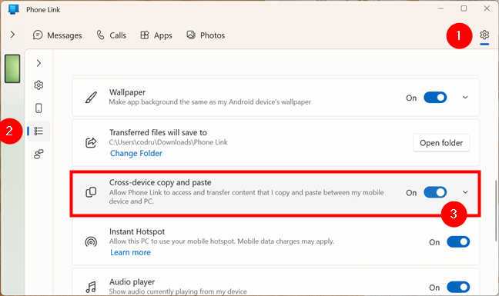Viewport: 499px width, 296px height.
Task: Click the transferred files share icon
Action: click(x=91, y=142)
